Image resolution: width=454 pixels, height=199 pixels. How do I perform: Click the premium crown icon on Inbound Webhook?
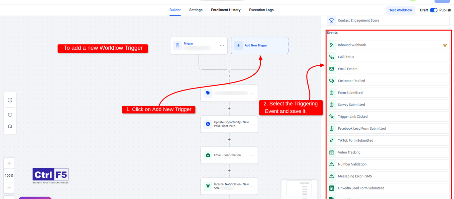tap(445, 45)
